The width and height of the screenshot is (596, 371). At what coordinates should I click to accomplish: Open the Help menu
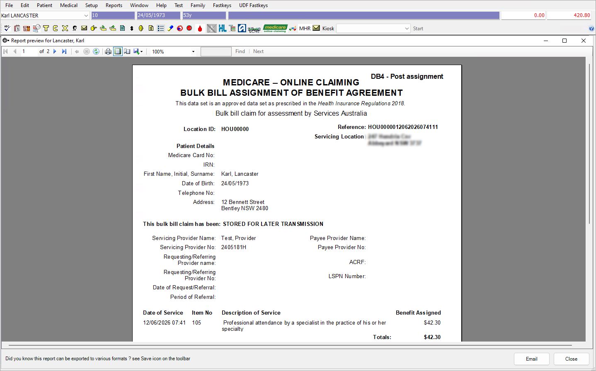click(x=161, y=5)
